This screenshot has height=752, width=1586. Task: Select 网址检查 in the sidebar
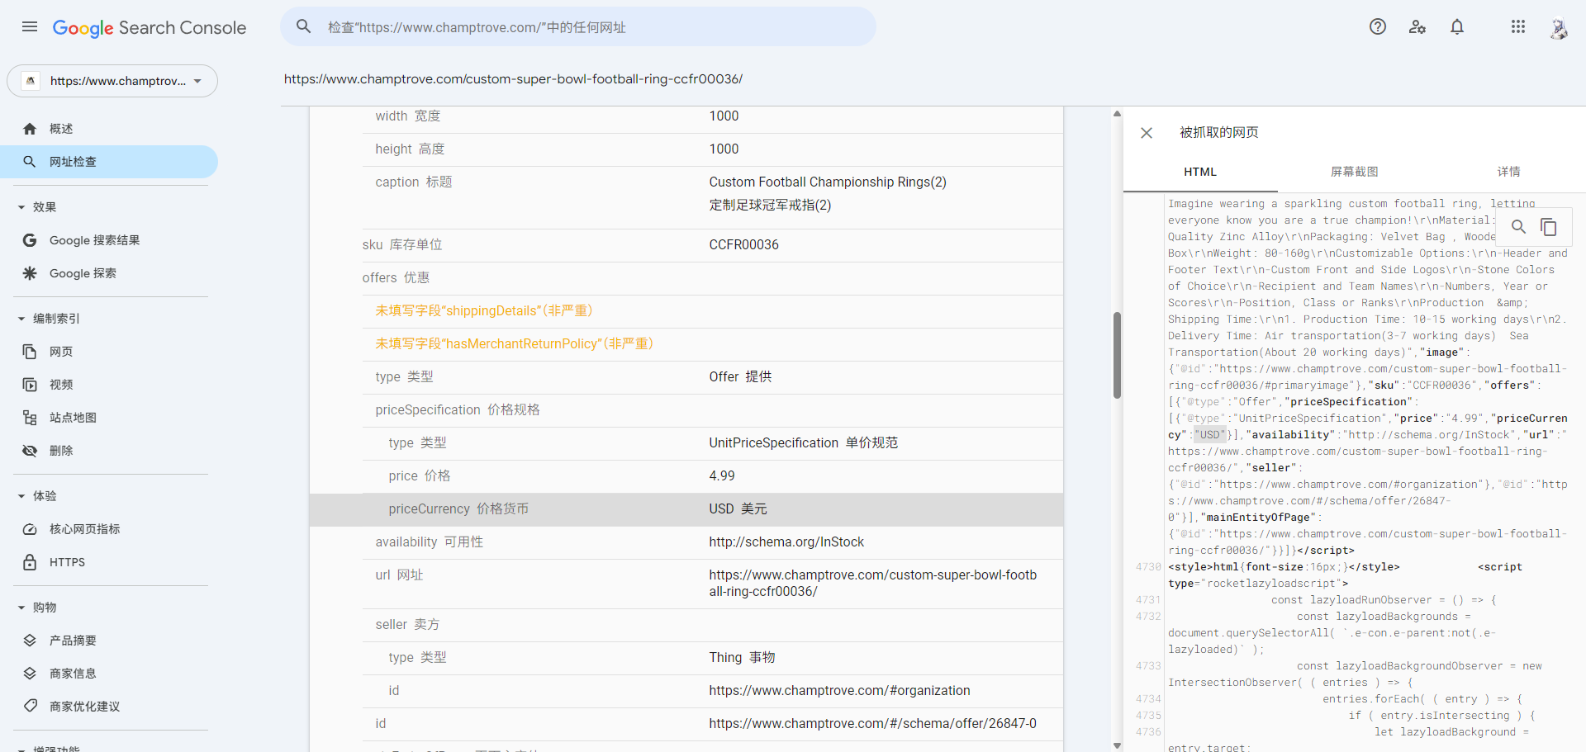pos(109,162)
